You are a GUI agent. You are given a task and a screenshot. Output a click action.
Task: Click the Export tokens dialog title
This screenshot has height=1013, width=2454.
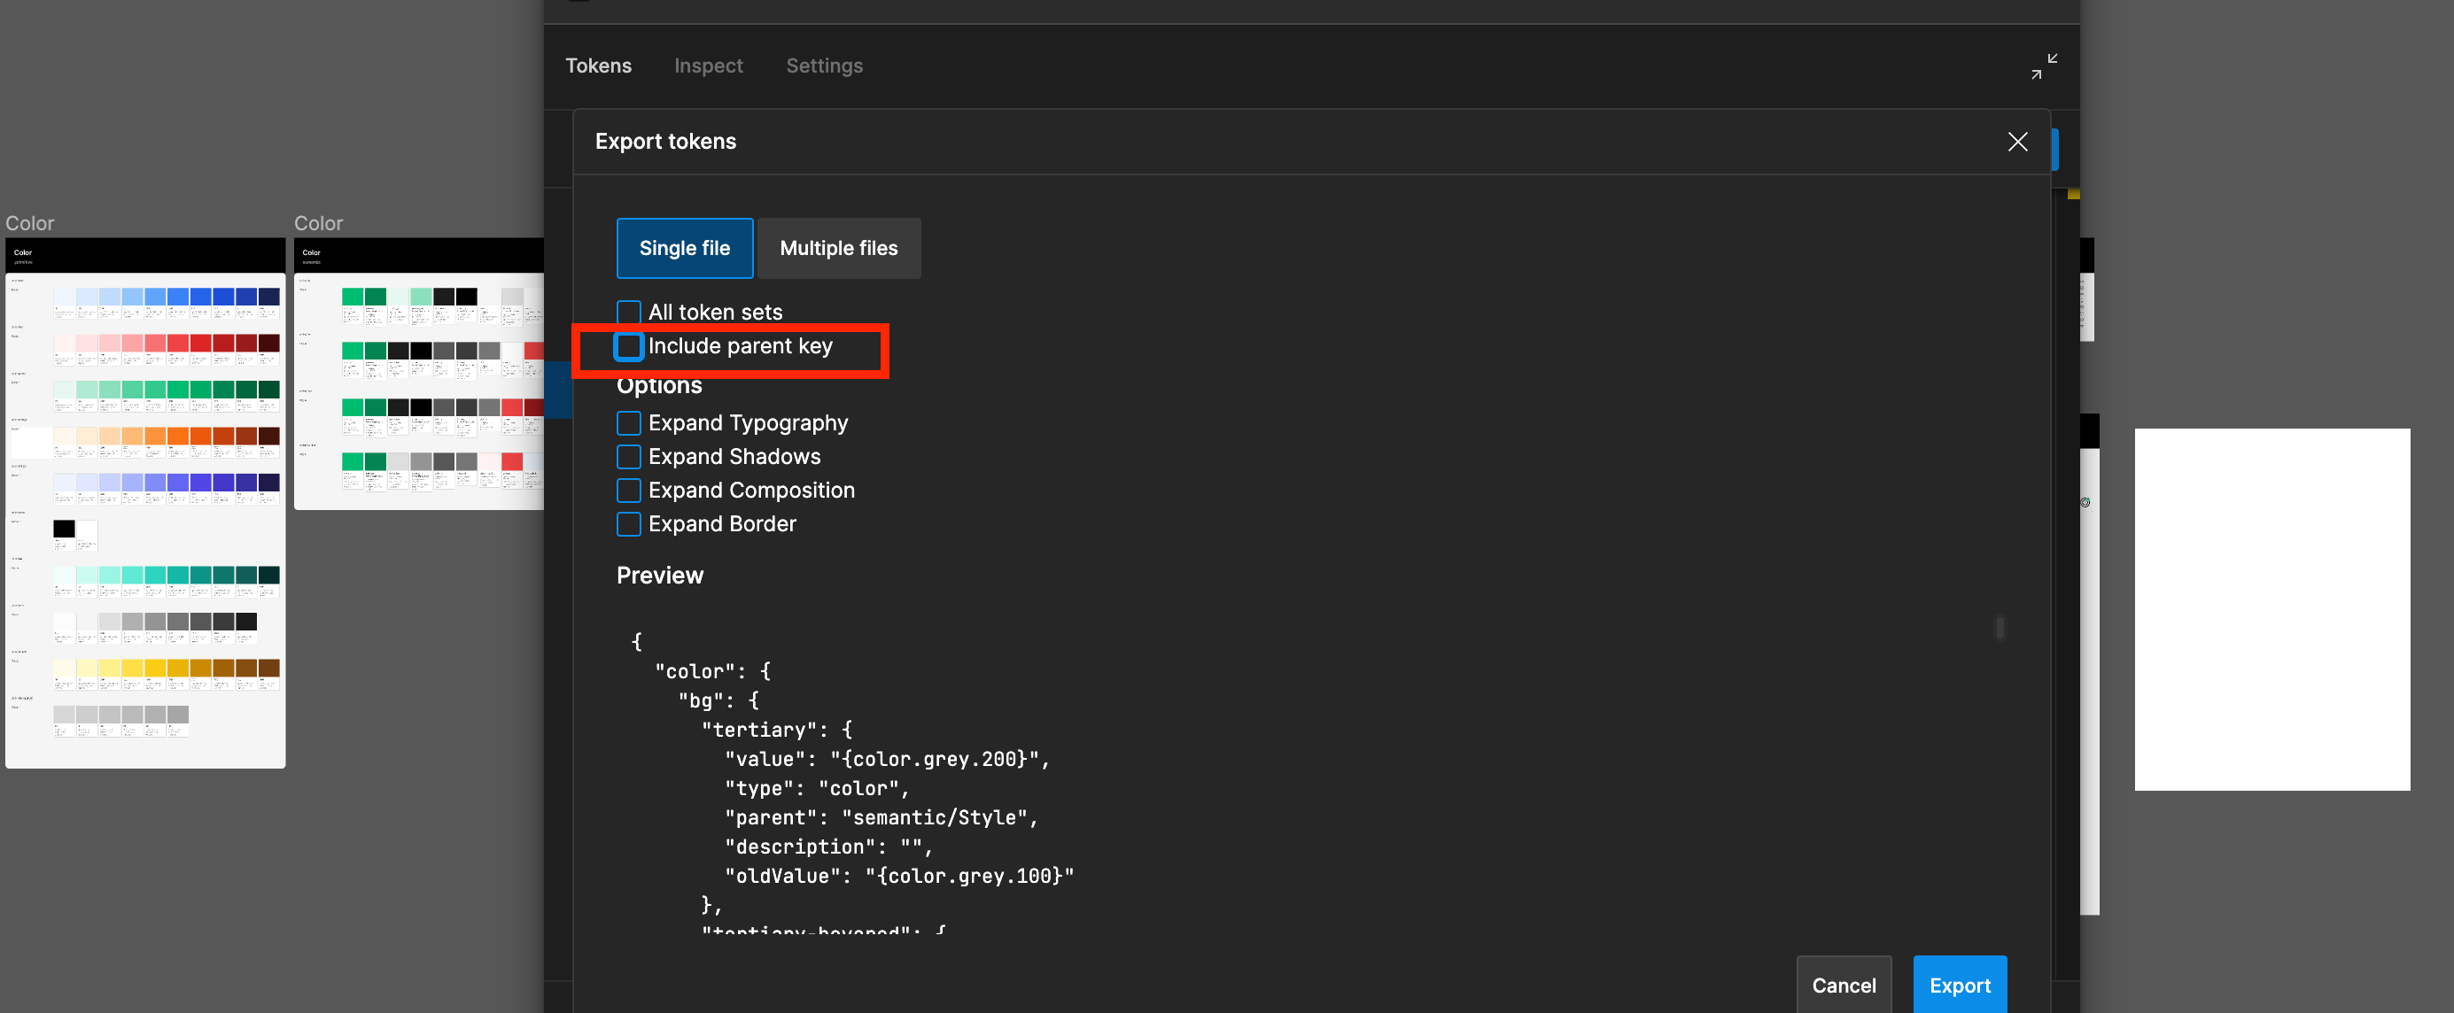(665, 142)
